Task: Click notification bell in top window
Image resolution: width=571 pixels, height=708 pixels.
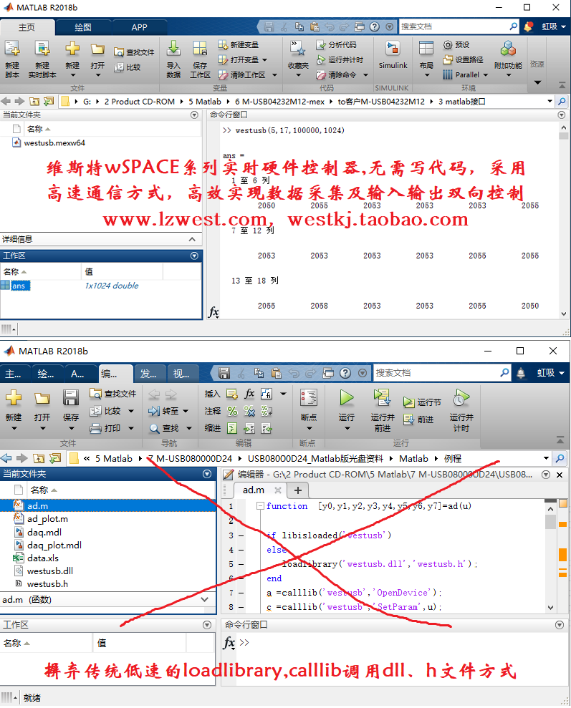Action: [x=528, y=26]
